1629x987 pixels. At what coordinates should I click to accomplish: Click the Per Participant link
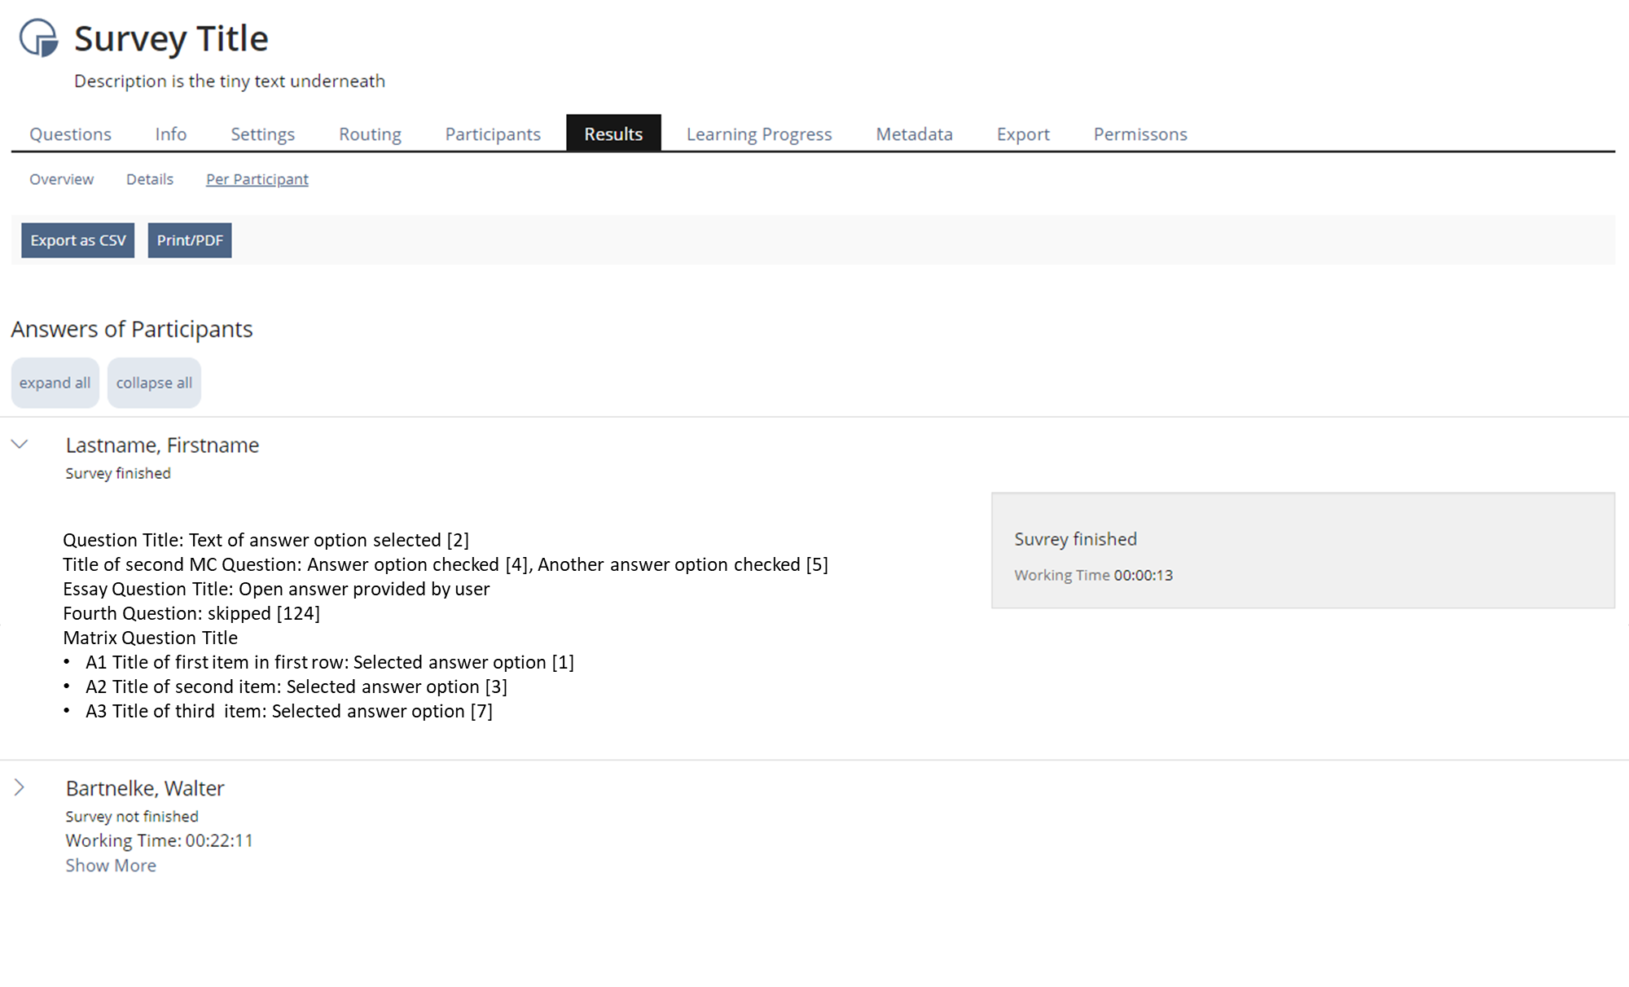pos(257,179)
